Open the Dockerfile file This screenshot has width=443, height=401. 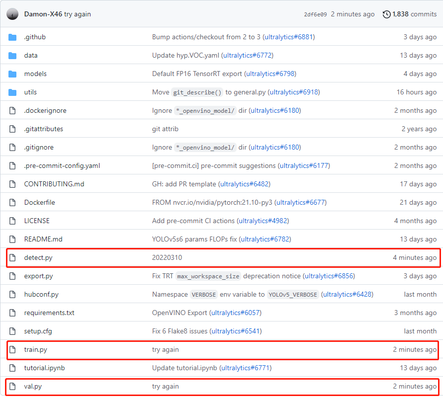[40, 202]
